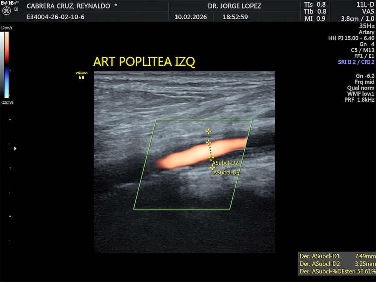The width and height of the screenshot is (376, 282).
Task: Click the bottom caliper cross next to ASubcl-D1
Action: [212, 167]
